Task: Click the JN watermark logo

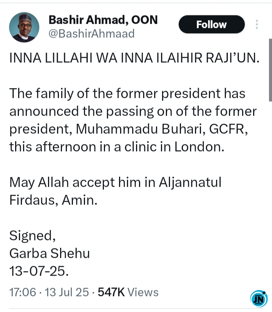Action: (x=259, y=299)
